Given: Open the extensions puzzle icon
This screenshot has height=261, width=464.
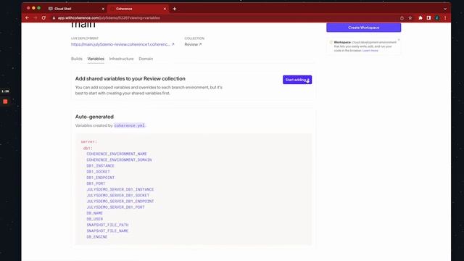Looking at the screenshot, I should coord(420,18).
